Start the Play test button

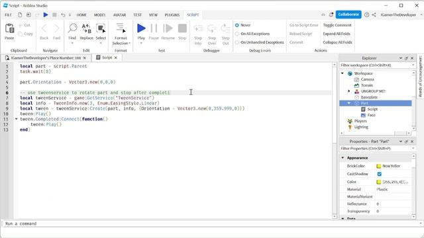pos(141,28)
